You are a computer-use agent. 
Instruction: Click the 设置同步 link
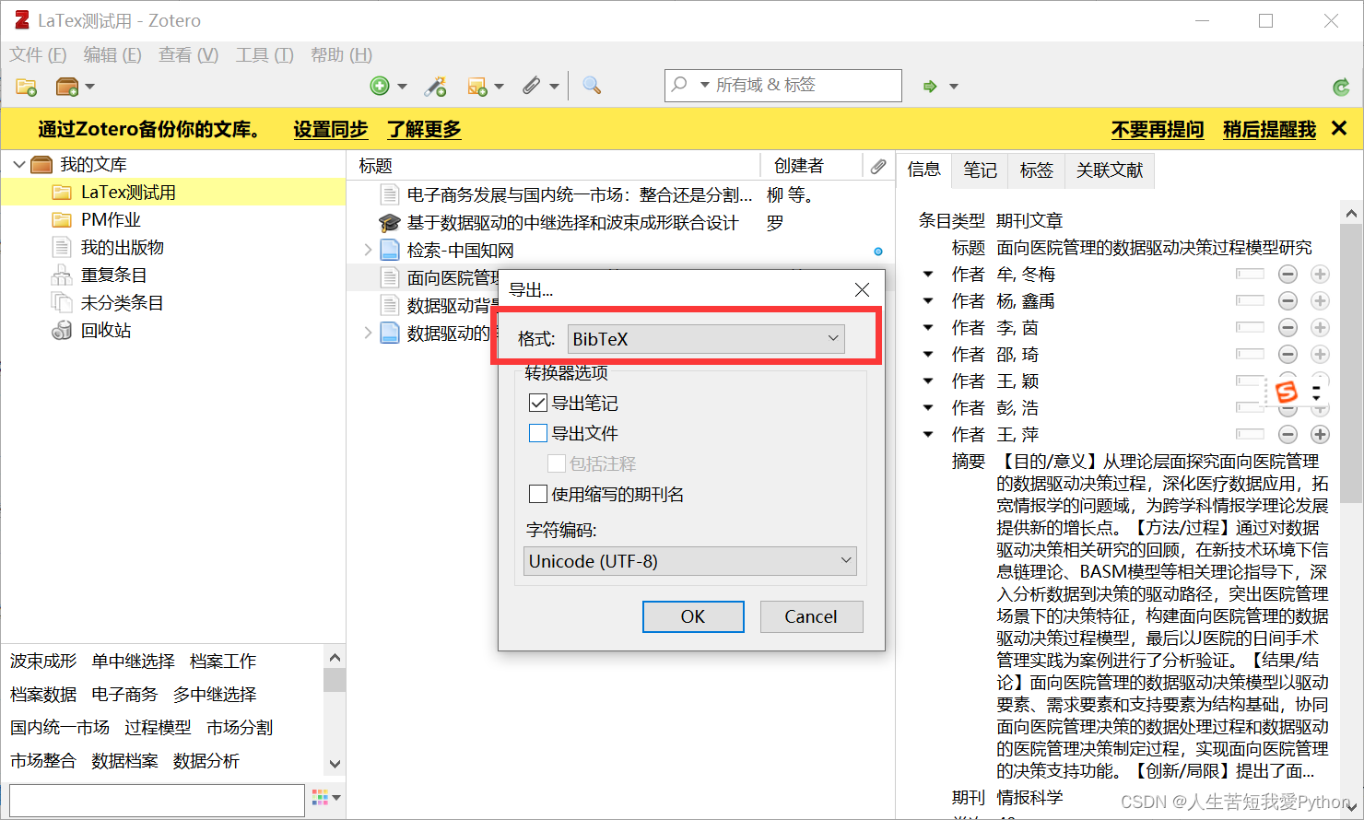point(330,129)
